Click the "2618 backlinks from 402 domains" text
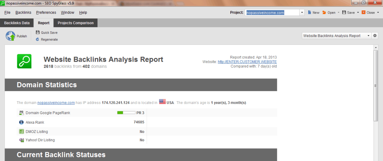This screenshot has width=383, height=161. [75, 66]
